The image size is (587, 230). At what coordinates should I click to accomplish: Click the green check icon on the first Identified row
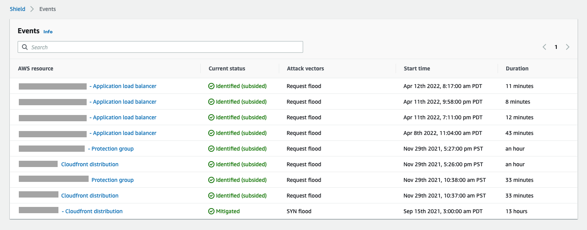[211, 86]
